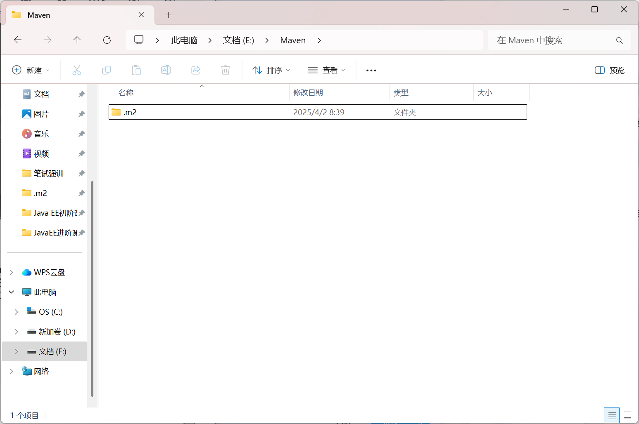Select WPS云盘 in sidebar

[x=49, y=272]
